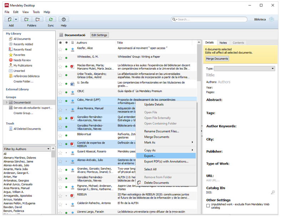Select the Serveis als estudiants group

tap(33, 108)
